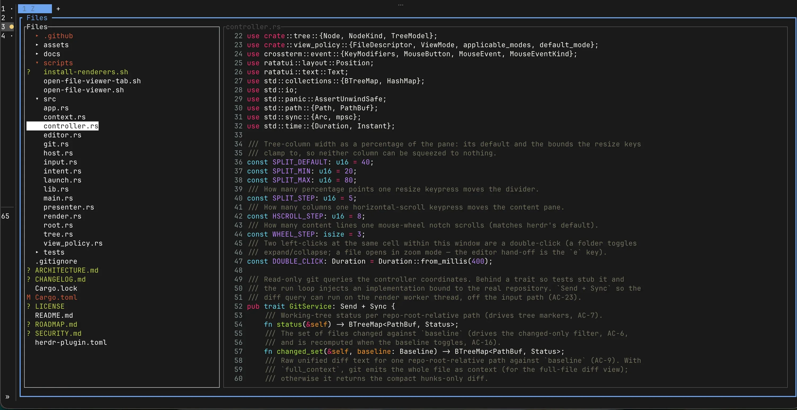797x410 pixels.
Task: Open modified Cargo.toml file
Action: click(56, 297)
